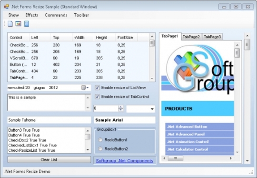The image size is (257, 178).
Task: Click the Width column header
Action: coord(83,38)
